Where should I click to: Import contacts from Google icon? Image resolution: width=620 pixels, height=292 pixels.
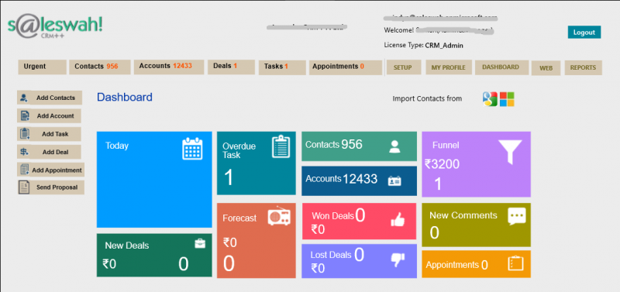[490, 99]
